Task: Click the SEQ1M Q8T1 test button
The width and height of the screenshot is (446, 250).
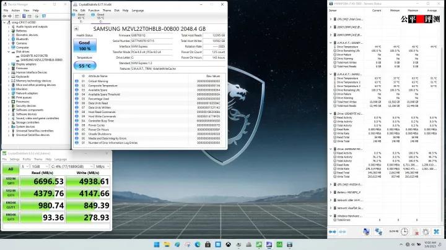Action: [x=11, y=181]
